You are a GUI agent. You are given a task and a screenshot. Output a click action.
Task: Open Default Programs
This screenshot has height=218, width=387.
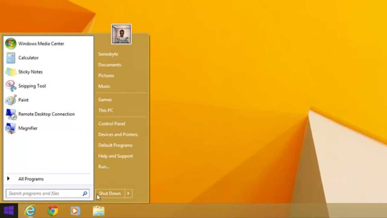coord(115,145)
